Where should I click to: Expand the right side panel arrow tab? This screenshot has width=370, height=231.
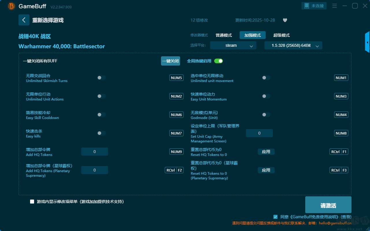tap(367, 42)
